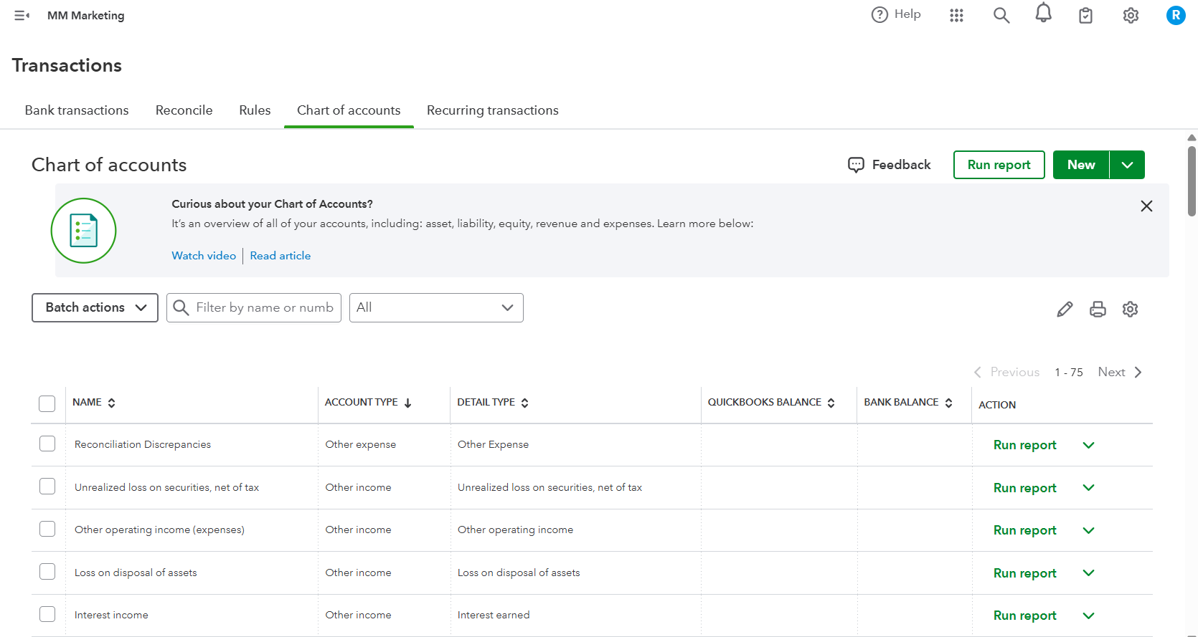Image resolution: width=1198 pixels, height=637 pixels.
Task: Open notifications bell icon
Action: tap(1044, 13)
